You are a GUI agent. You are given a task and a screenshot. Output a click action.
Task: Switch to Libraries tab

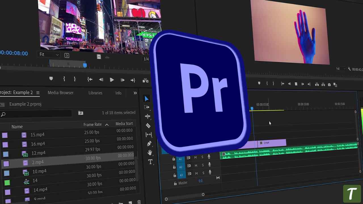click(95, 93)
